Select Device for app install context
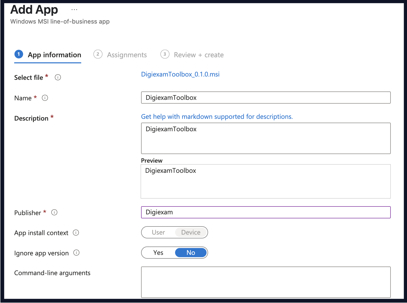 point(191,232)
